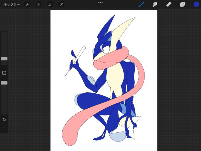Click the brush opacity slider handle
Viewport: 201px width, 151px height.
4,83
